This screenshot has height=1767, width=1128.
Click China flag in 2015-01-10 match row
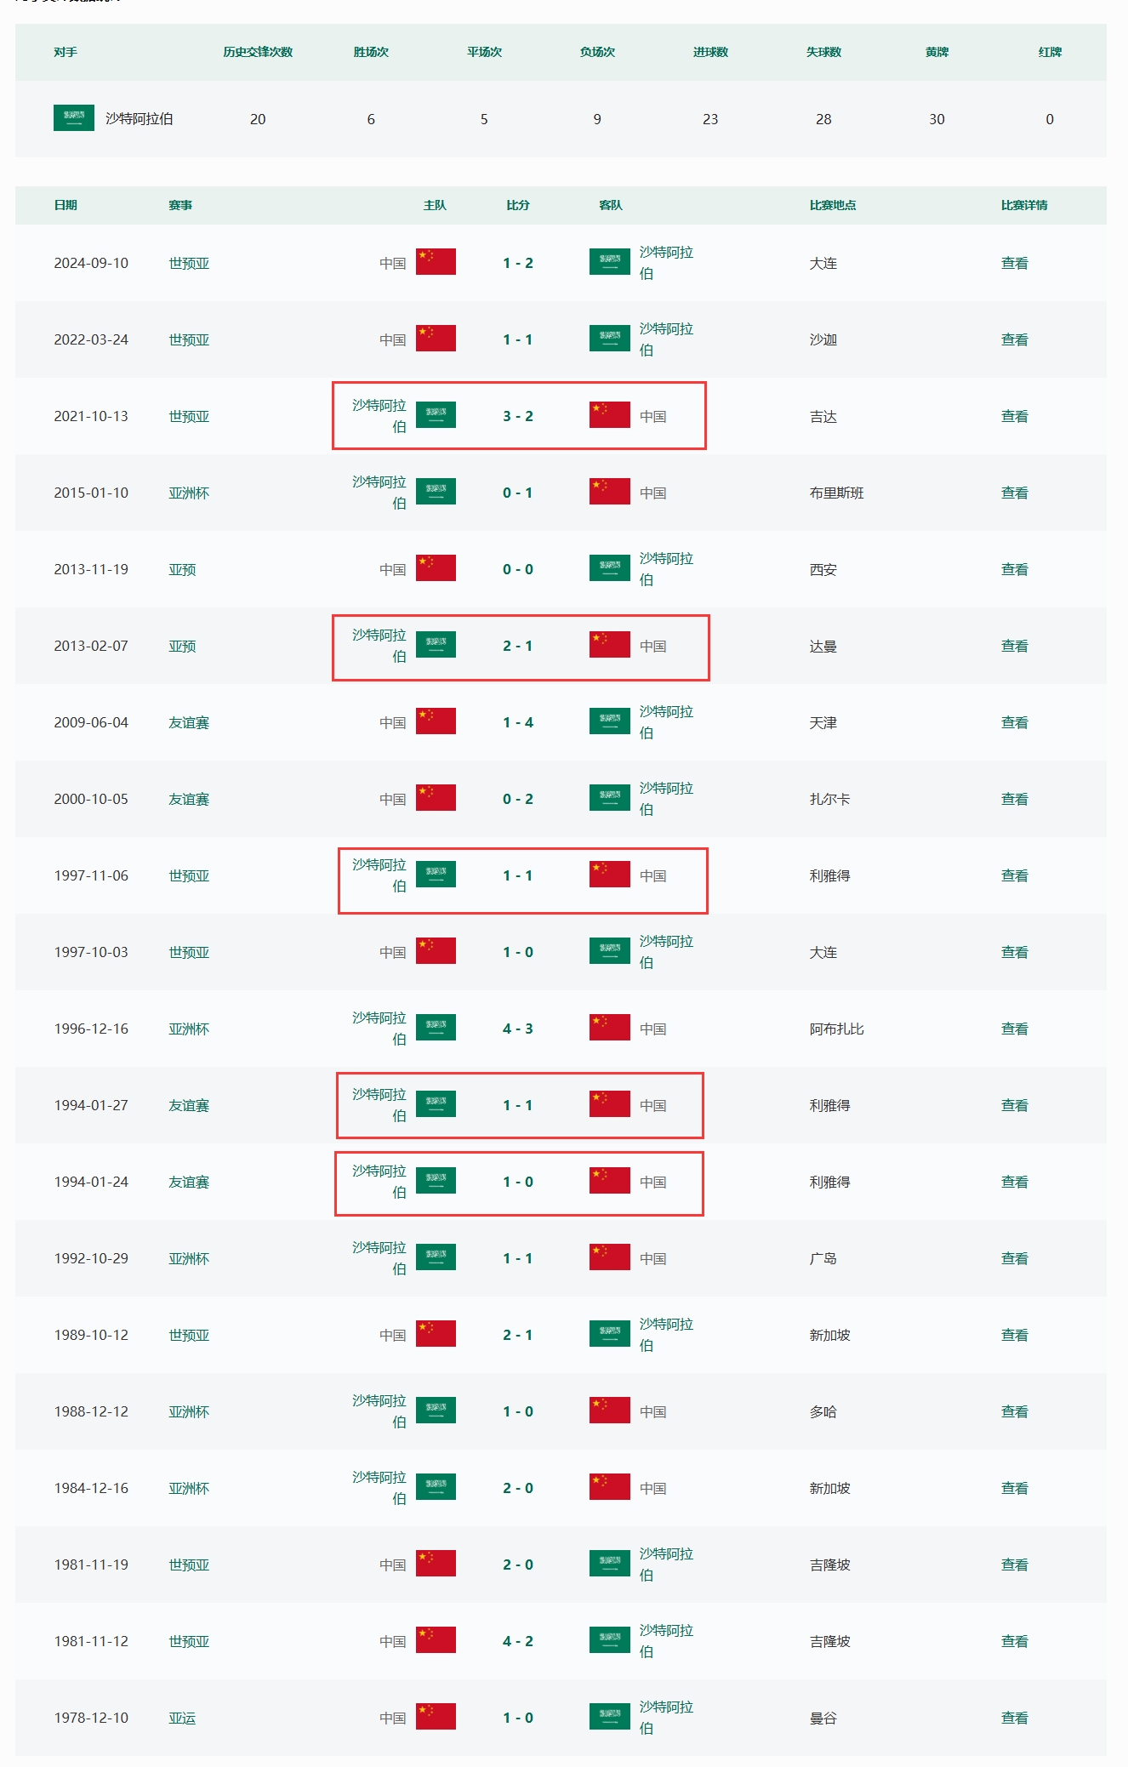pos(609,492)
